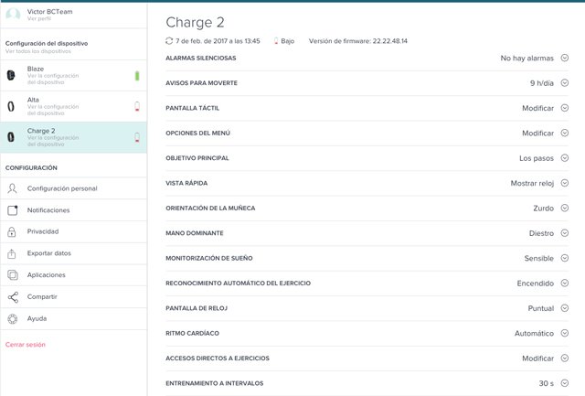Open the Exportar datos page
The height and width of the screenshot is (396, 585).
point(73,253)
